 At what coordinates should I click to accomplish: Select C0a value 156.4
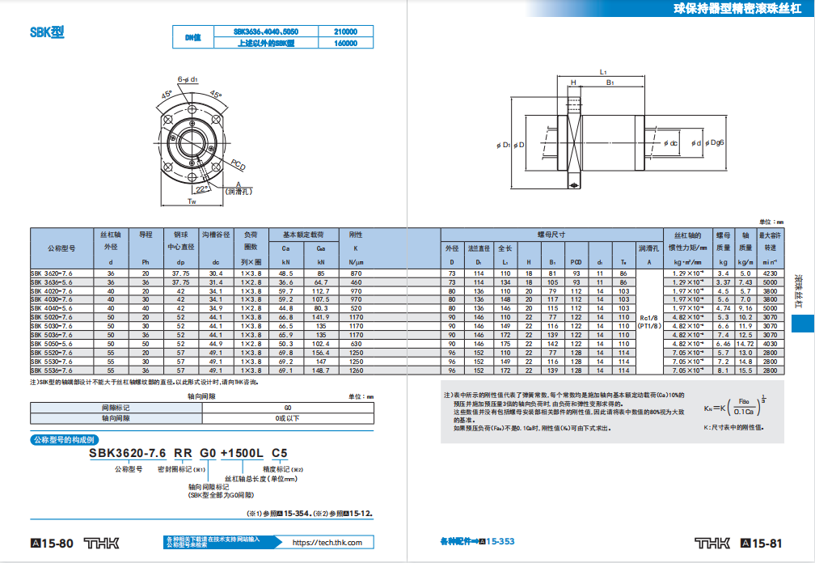click(x=321, y=353)
